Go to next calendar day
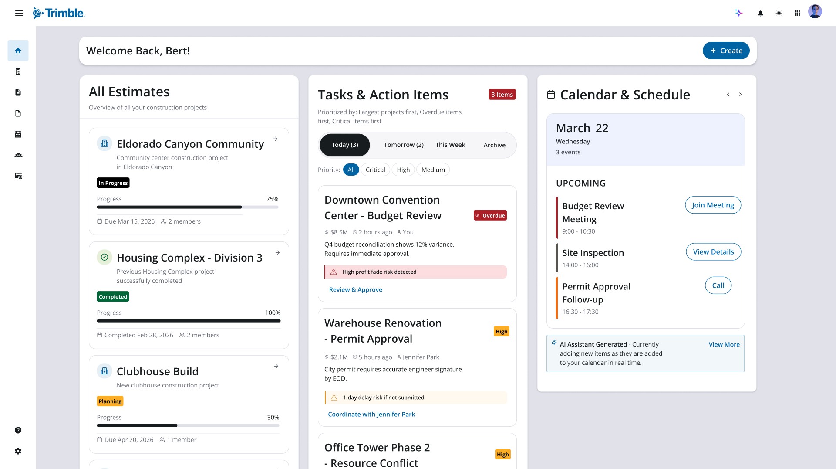 point(740,94)
